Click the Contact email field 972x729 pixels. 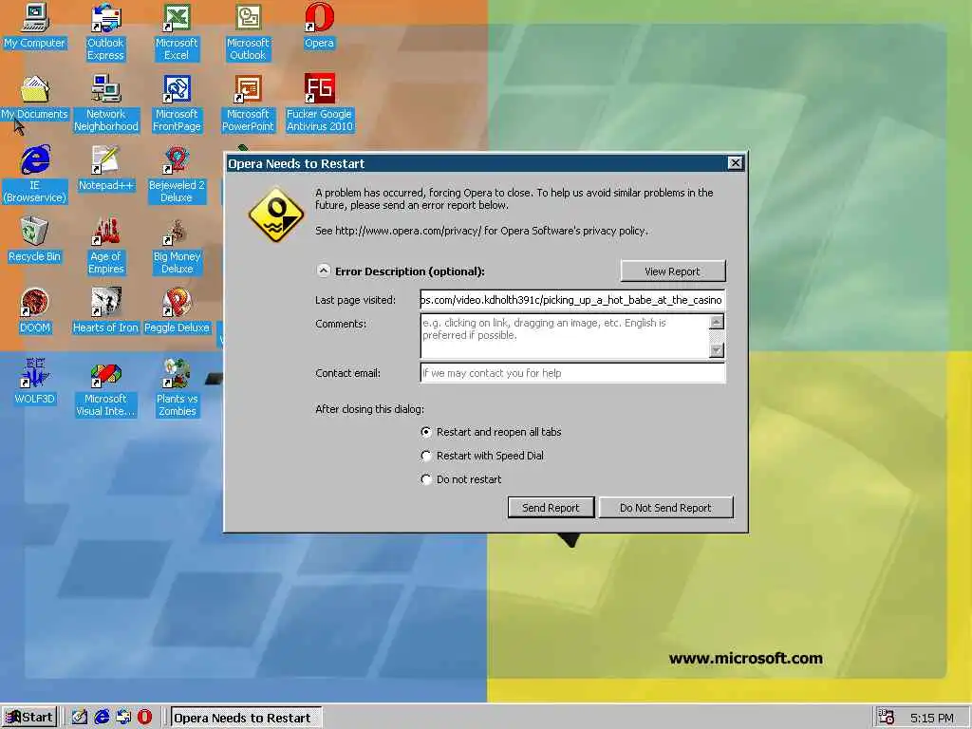pos(572,373)
